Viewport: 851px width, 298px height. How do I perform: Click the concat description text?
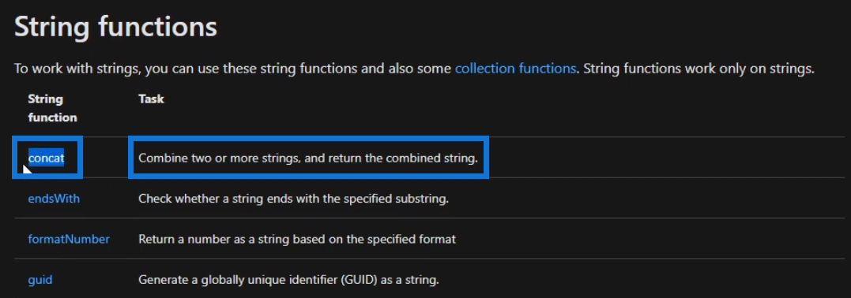point(307,158)
